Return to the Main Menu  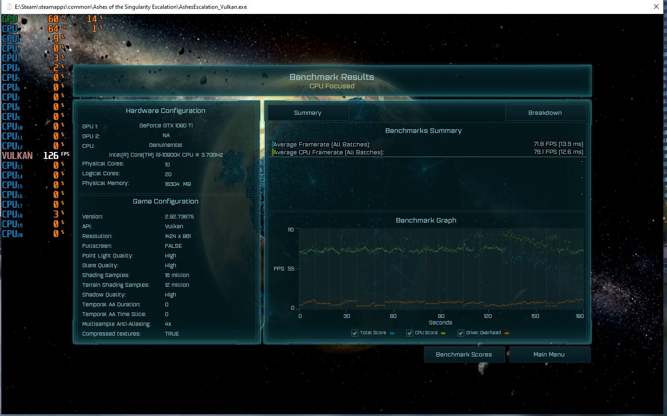click(x=549, y=355)
